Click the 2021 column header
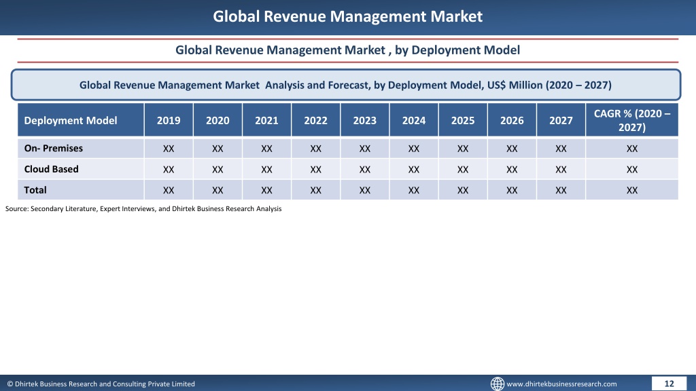 pos(266,120)
